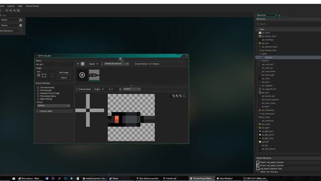The image size is (321, 181).
Task: Enable Tile Vertically checkbox
Action: pyautogui.click(x=38, y=90)
